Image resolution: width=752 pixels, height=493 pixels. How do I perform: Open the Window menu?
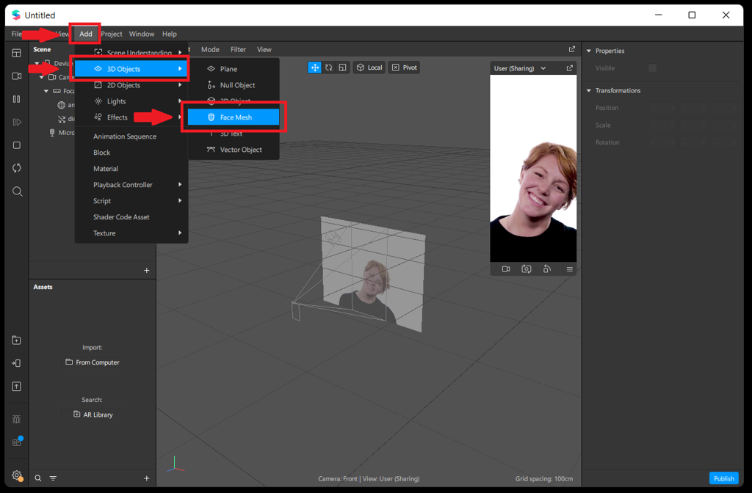pyautogui.click(x=142, y=34)
